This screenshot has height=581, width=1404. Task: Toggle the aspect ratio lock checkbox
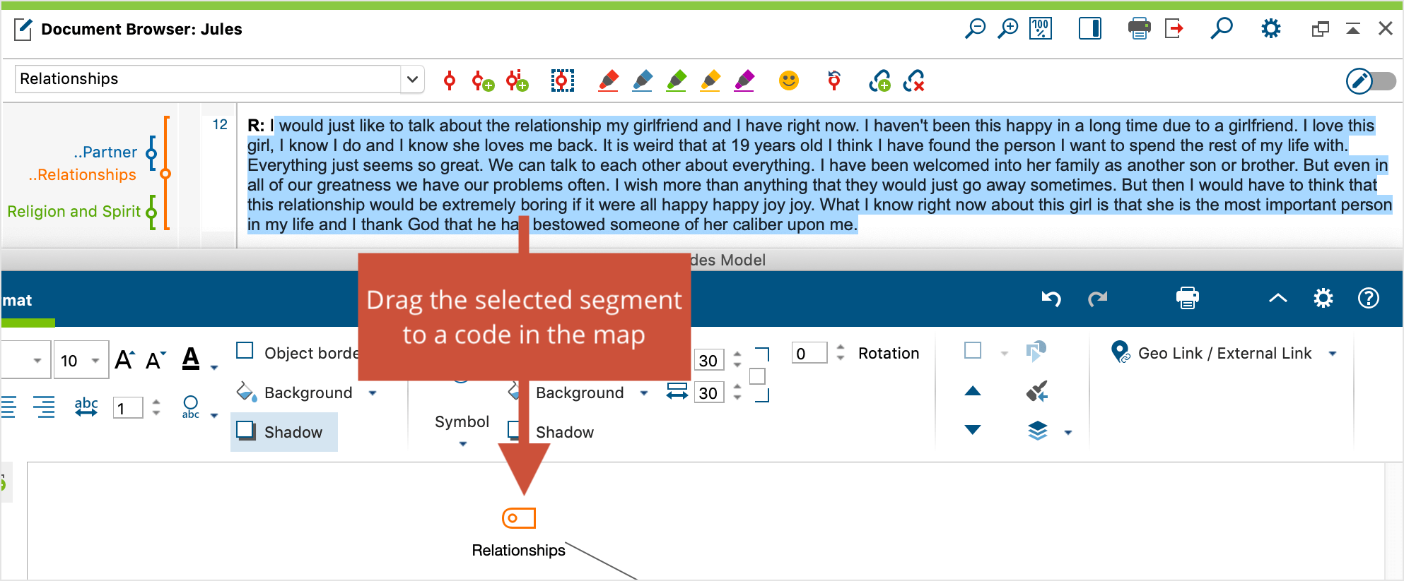tap(757, 376)
